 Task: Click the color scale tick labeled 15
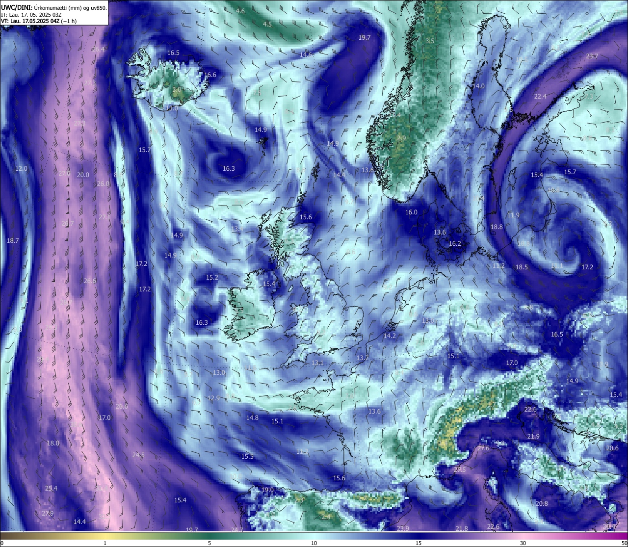419,543
